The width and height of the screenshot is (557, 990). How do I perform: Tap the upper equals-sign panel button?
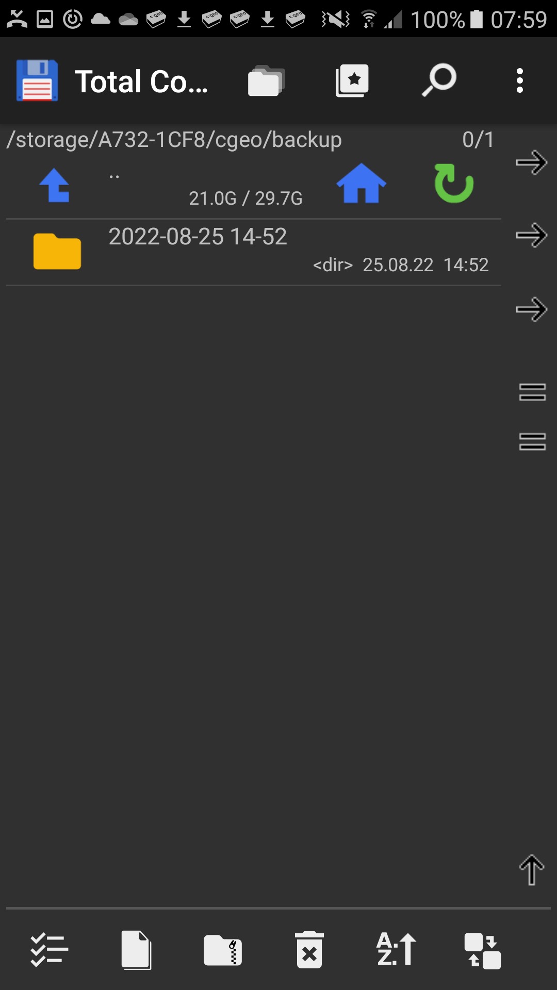click(532, 392)
